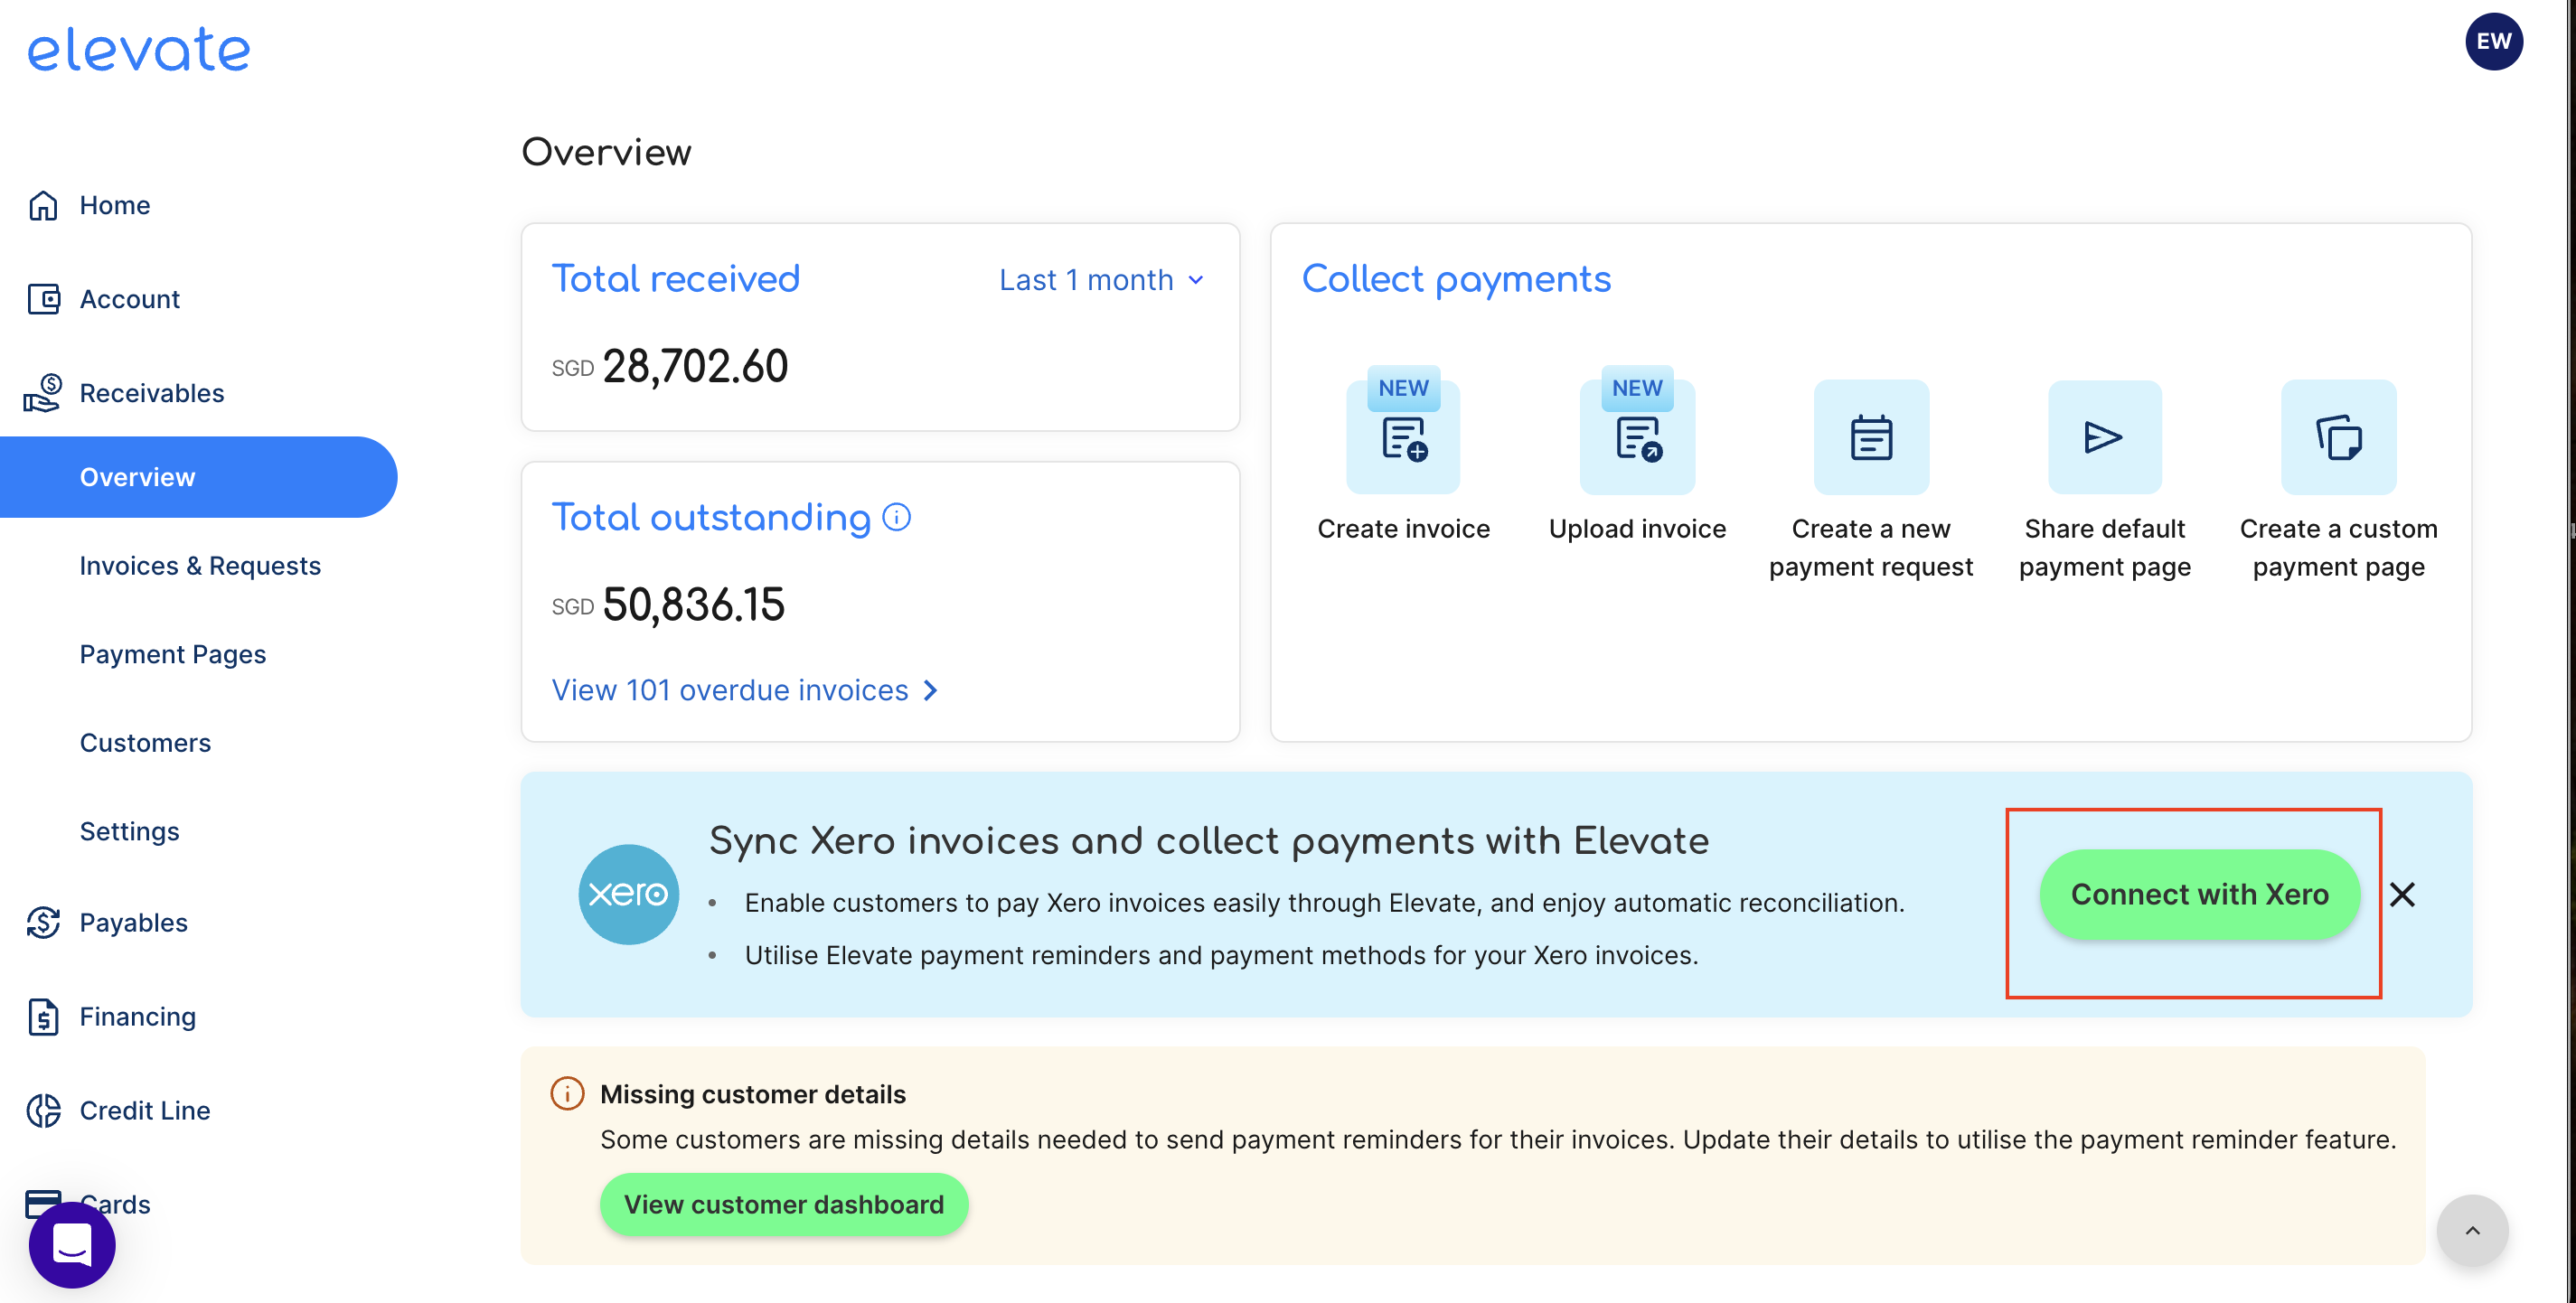Screen dimensions: 2576x1303
Task: Click the Create invoice icon
Action: (1403, 438)
